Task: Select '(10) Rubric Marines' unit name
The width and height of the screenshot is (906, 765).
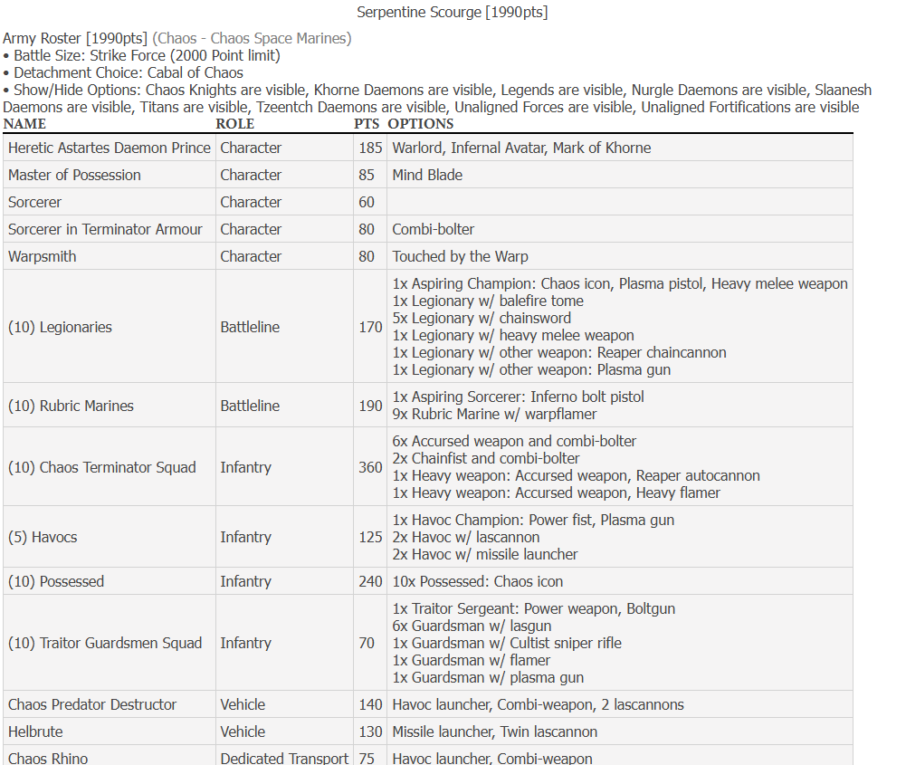Action: pyautogui.click(x=72, y=406)
